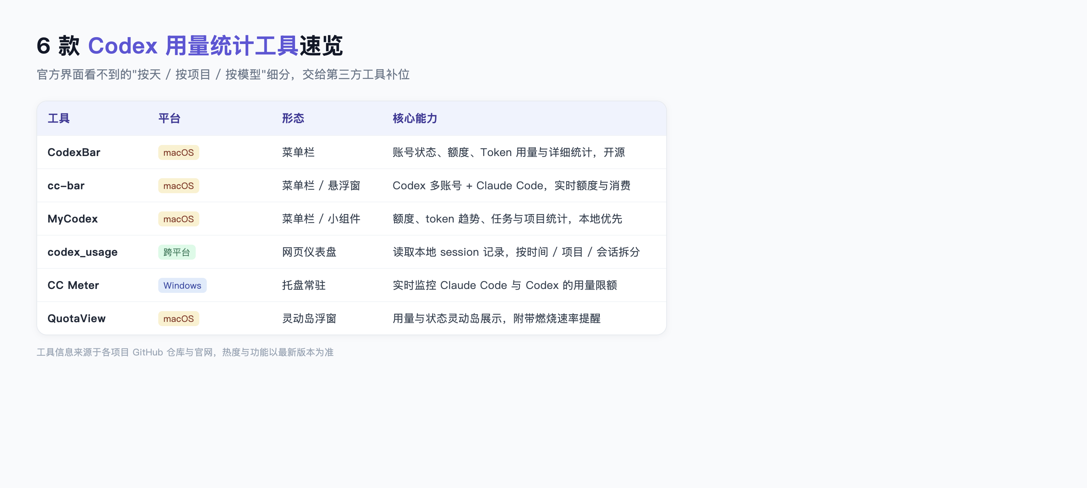Click the macOS badge in QuotaView row
Image resolution: width=1087 pixels, height=488 pixels.
click(x=178, y=318)
